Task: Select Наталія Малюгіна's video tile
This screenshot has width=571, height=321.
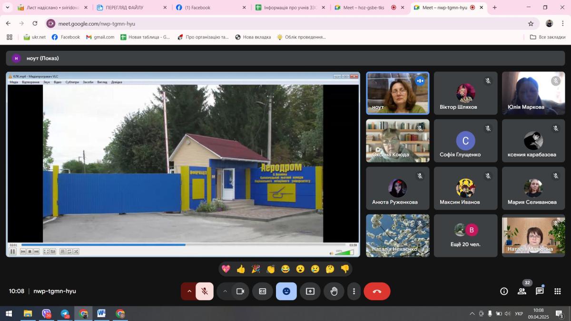Action: pyautogui.click(x=533, y=235)
